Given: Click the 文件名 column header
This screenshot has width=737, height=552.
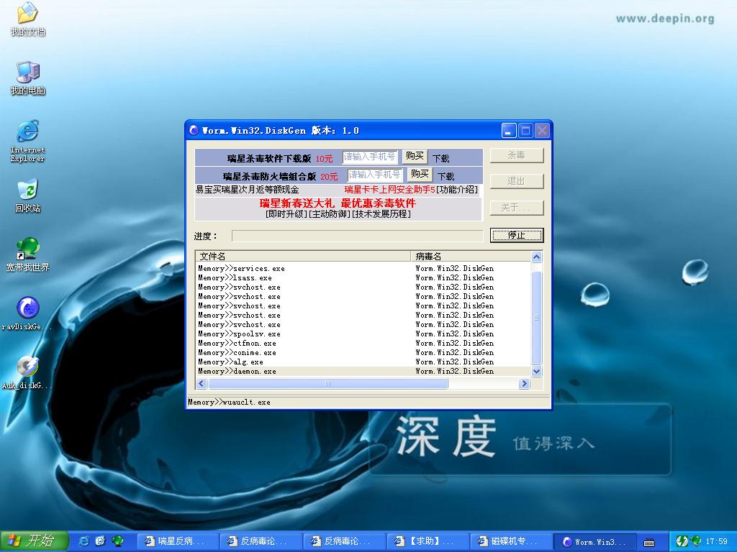Looking at the screenshot, I should pyautogui.click(x=302, y=257).
